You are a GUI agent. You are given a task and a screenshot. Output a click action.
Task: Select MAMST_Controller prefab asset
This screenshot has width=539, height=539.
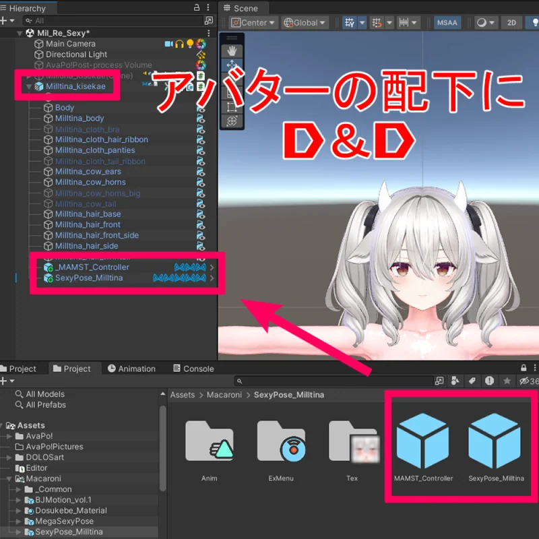tap(423, 447)
